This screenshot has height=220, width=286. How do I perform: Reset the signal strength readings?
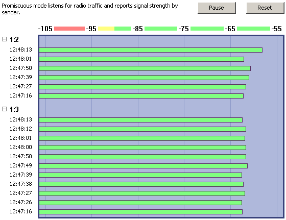(x=265, y=8)
